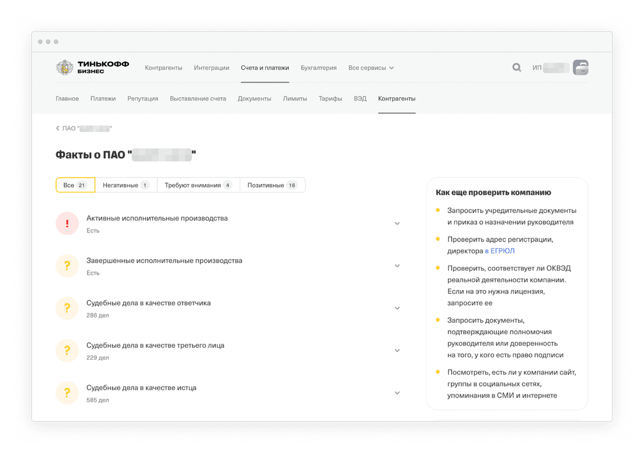Switch to the Репутация tab
The height and width of the screenshot is (453, 644).
pos(142,98)
